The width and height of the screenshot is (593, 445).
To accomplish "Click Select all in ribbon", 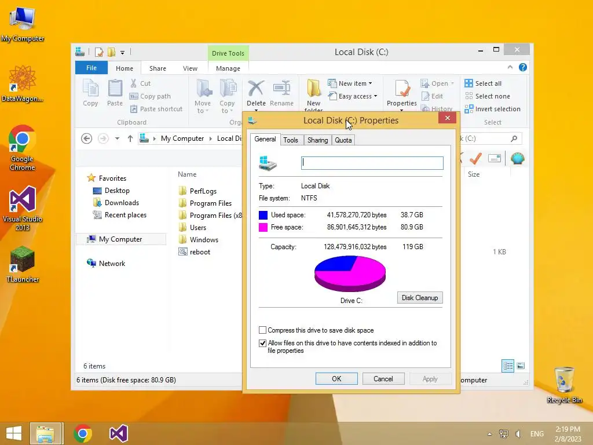I will pos(484,83).
